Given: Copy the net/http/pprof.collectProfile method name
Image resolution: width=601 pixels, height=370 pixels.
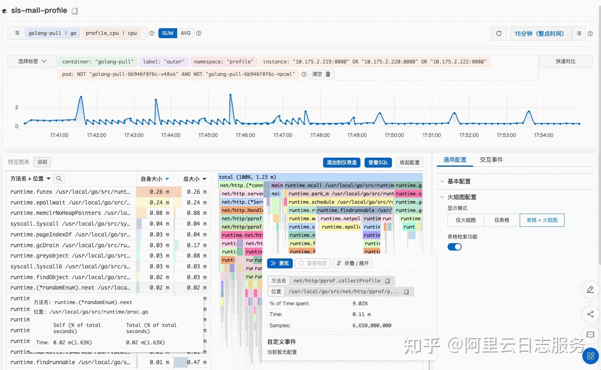Looking at the screenshot, I should coord(387,281).
